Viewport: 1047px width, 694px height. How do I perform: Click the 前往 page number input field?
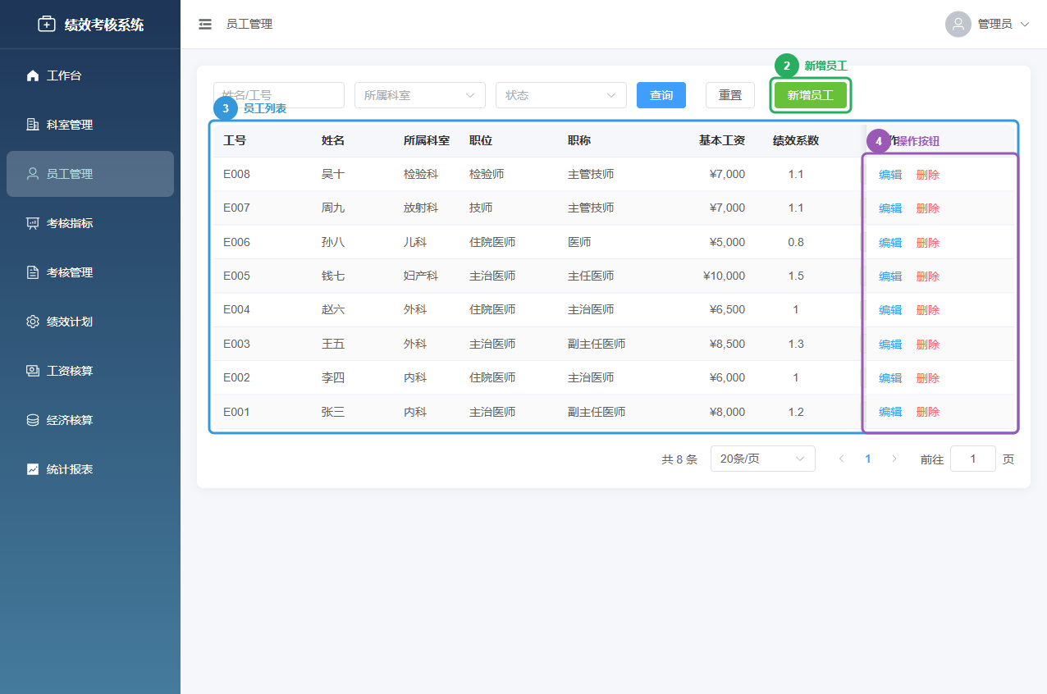point(972,459)
